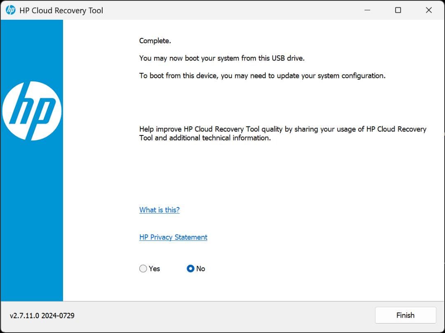Click the large HP logo in blue sidebar
Screen dimensions: 445x333
point(32,110)
